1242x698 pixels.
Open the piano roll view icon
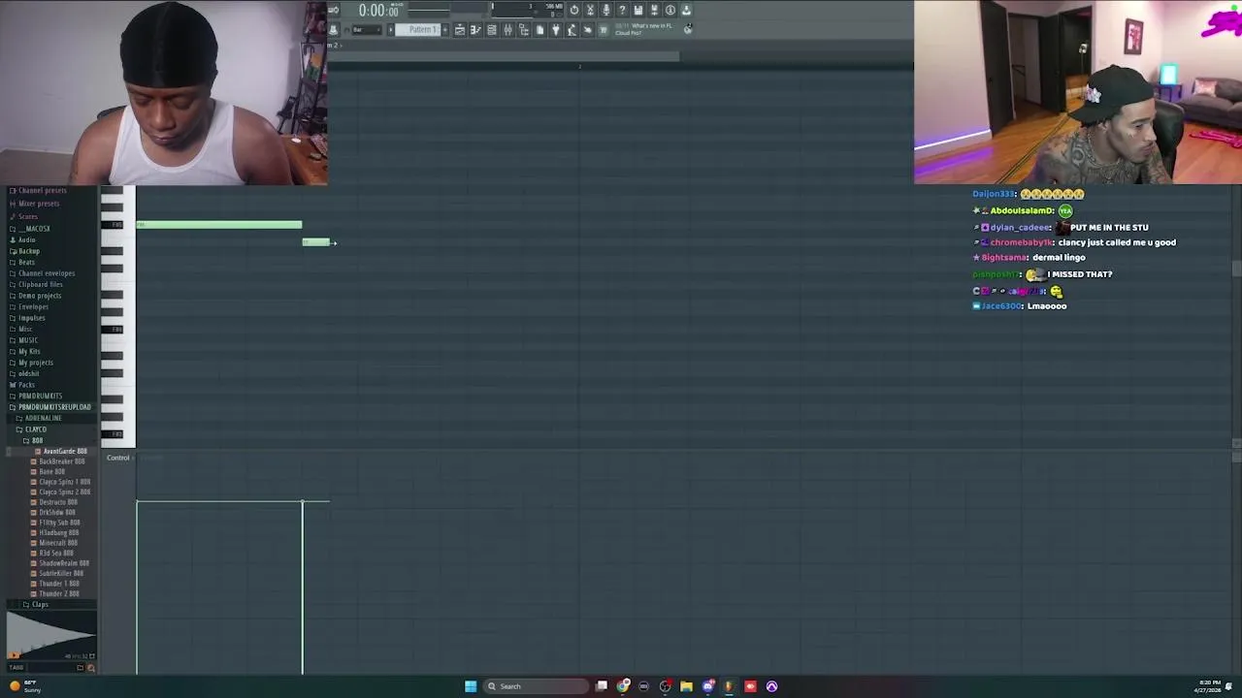coord(475,30)
